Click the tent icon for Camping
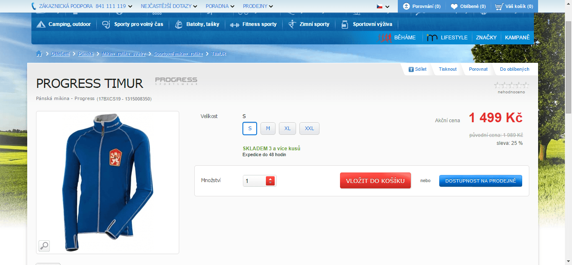This screenshot has width=572, height=265. [x=41, y=24]
